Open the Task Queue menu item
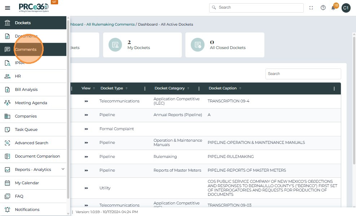Screen dimensions: 356x216 point(26,129)
